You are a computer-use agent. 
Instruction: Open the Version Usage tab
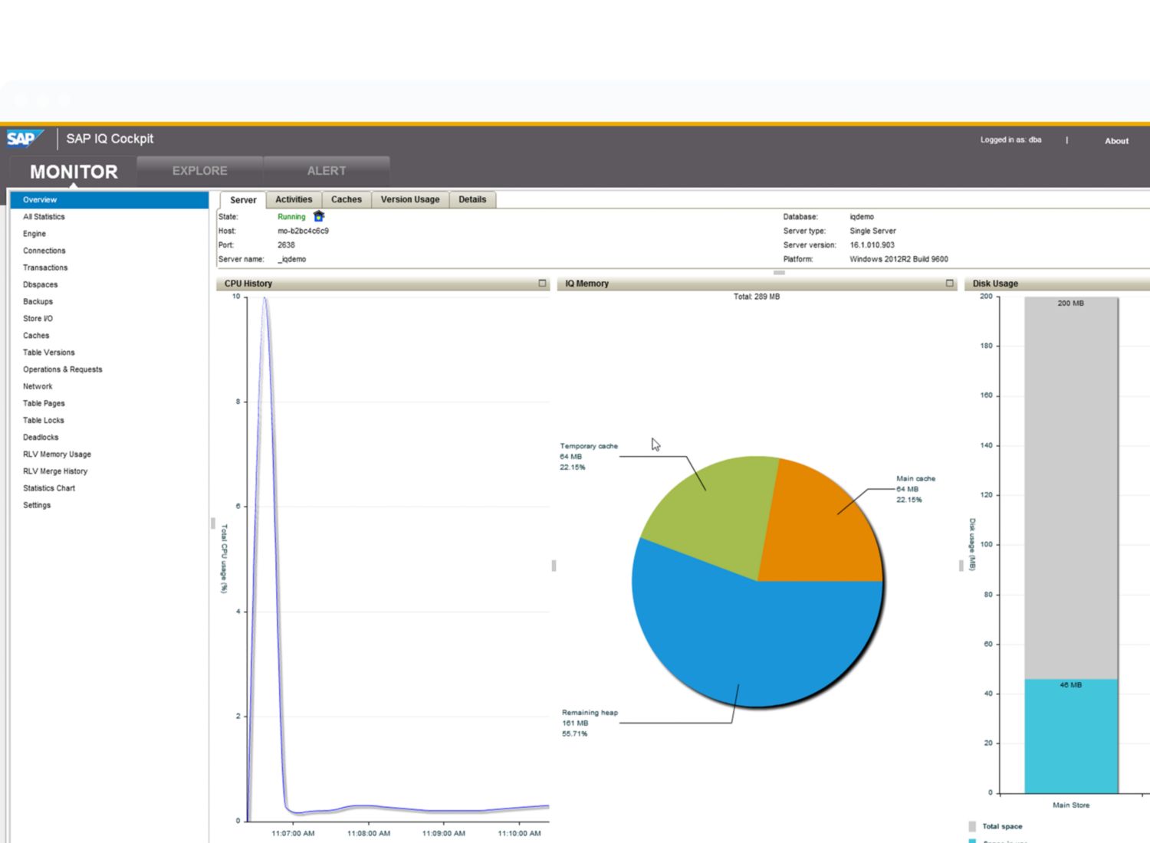pos(410,199)
